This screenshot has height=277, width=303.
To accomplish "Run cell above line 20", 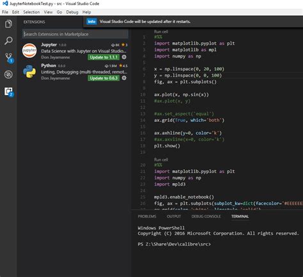I will point(161,160).
